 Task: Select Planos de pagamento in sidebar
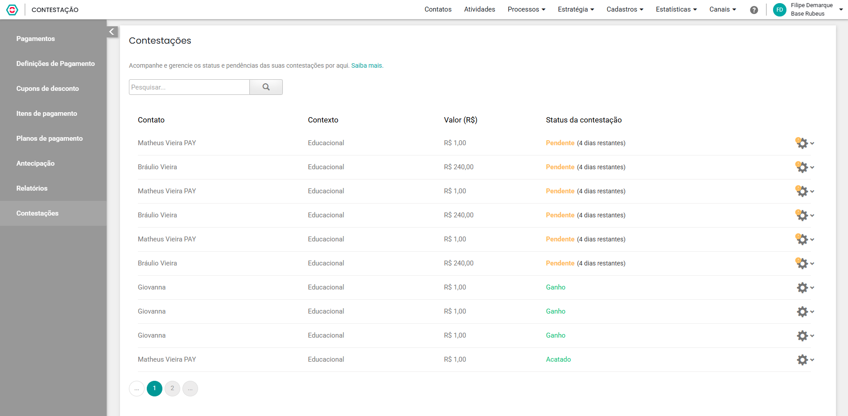[x=53, y=139]
